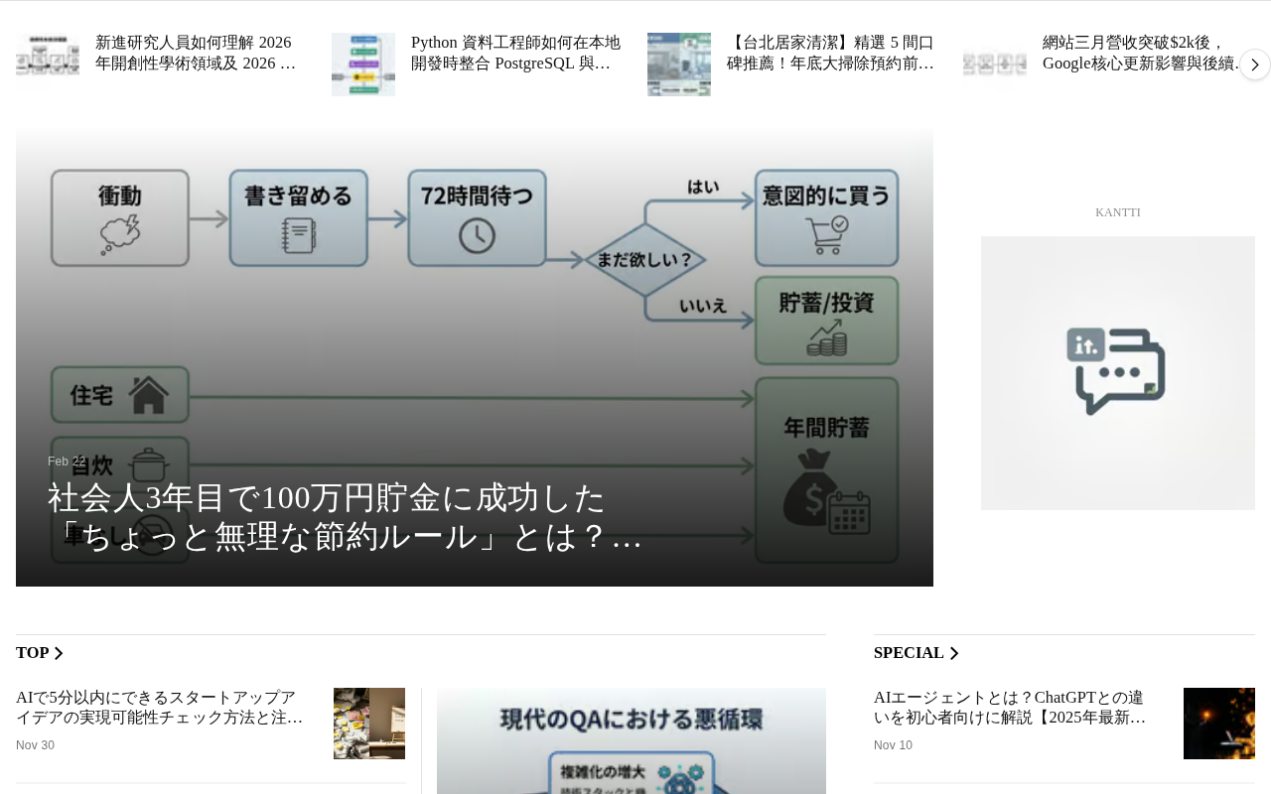
Task: Open the 新進研究人員 2026 article link
Action: click(x=197, y=53)
